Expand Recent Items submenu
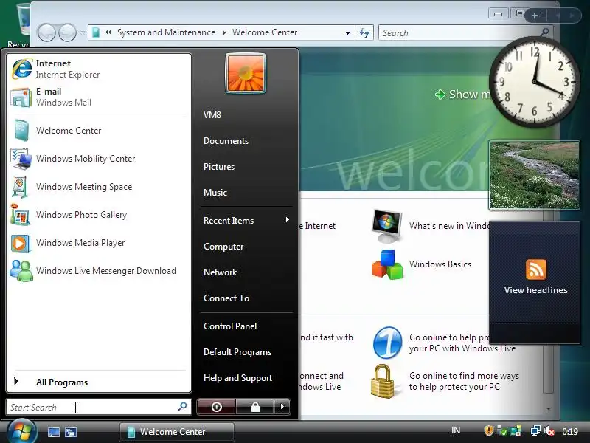This screenshot has width=590, height=443. point(246,220)
